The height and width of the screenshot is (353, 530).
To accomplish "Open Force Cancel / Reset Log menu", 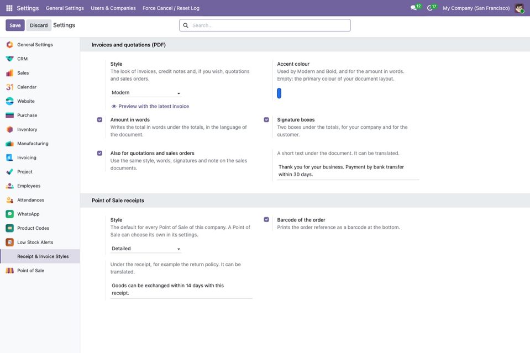I will [x=171, y=8].
